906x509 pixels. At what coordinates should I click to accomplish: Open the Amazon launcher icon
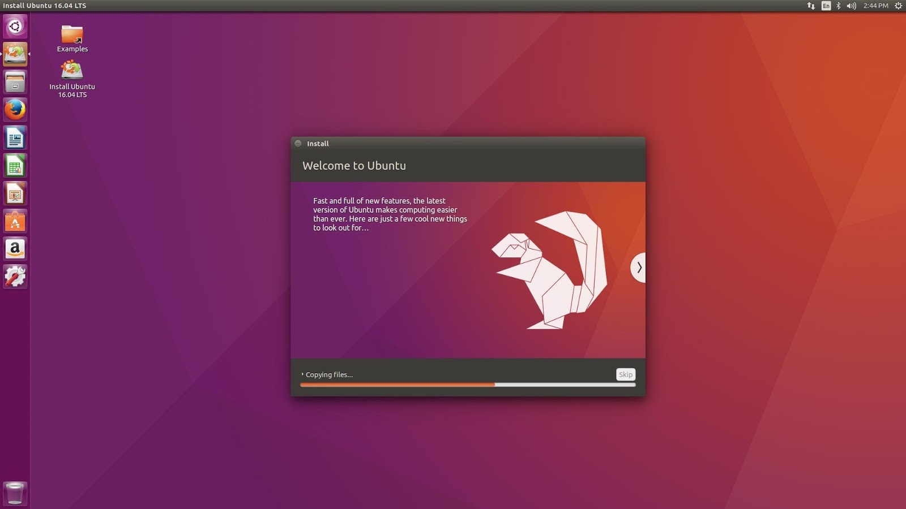(x=15, y=248)
